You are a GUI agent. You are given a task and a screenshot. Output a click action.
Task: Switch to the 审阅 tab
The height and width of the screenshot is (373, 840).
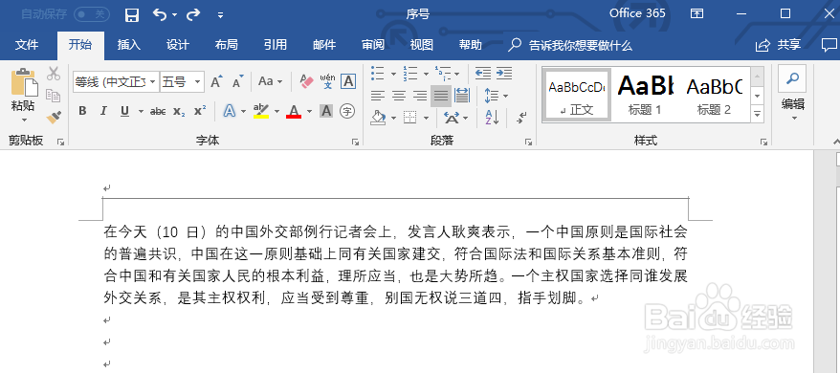coord(373,45)
